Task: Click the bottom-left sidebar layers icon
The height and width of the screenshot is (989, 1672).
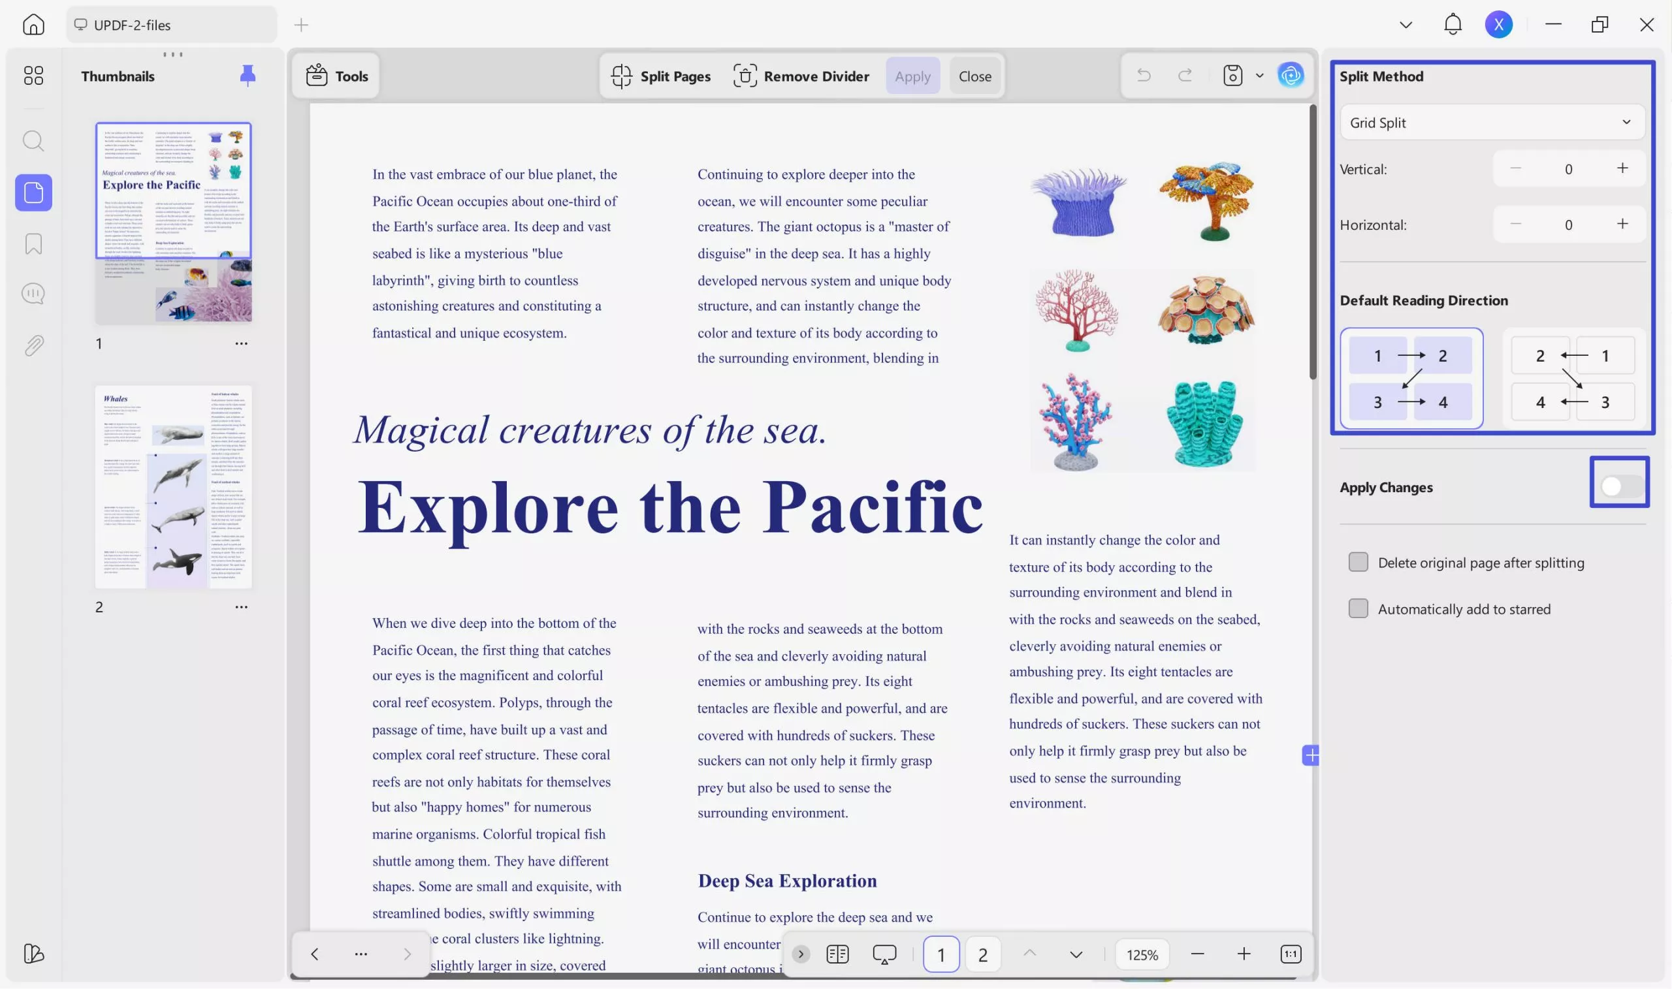Action: pos(33,954)
